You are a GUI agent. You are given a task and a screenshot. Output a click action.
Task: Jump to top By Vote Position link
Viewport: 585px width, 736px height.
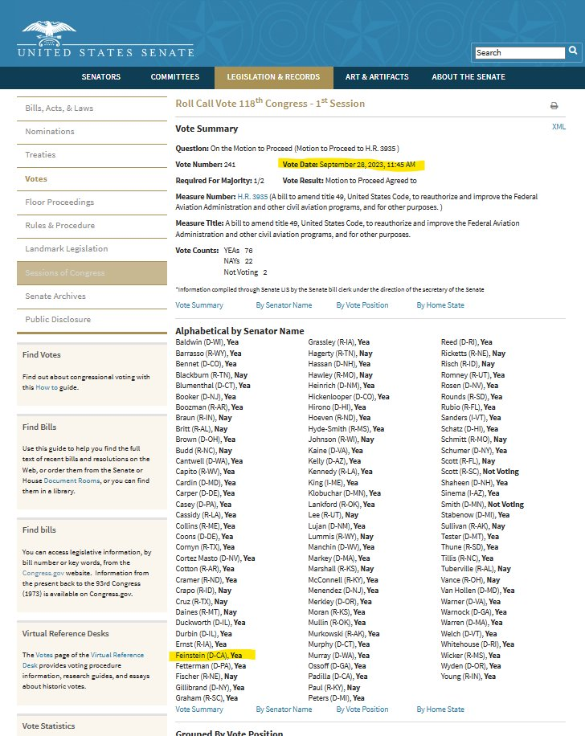pyautogui.click(x=362, y=305)
